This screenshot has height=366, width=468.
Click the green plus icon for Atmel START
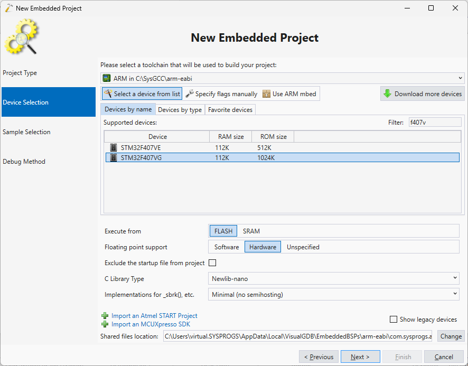[105, 316]
